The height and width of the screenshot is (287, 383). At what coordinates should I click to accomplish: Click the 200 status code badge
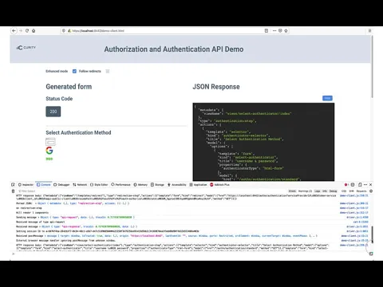[53, 112]
